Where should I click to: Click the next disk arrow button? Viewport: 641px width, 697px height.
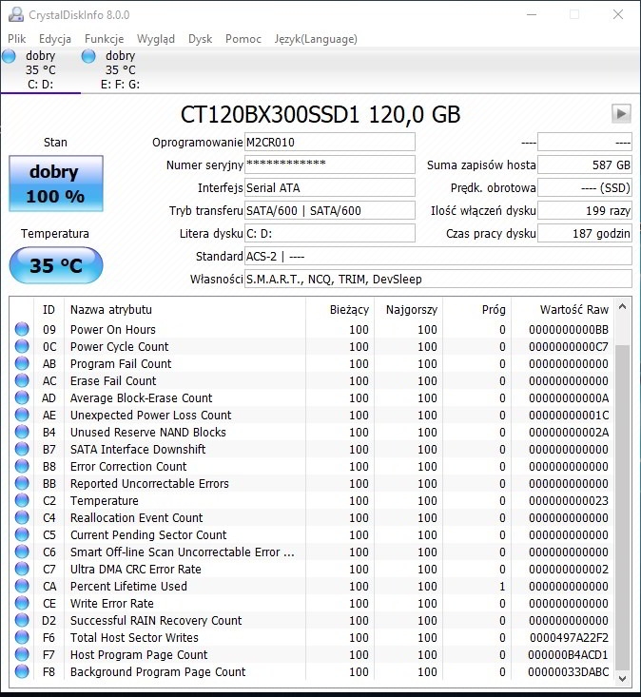click(x=621, y=114)
